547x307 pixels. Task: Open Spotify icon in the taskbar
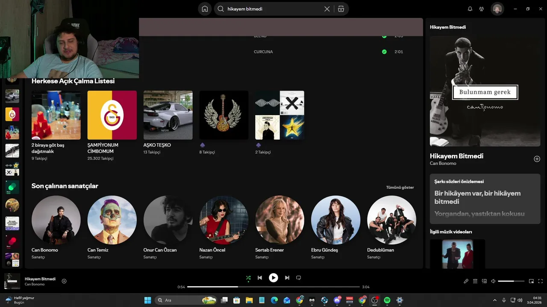(387, 300)
